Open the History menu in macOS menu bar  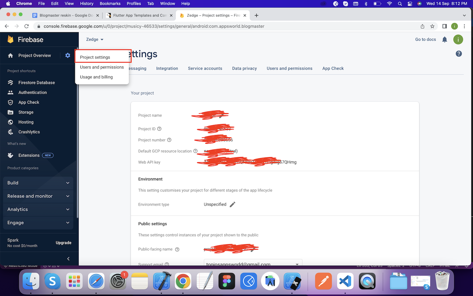tap(87, 3)
